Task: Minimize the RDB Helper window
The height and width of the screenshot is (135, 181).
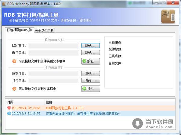Action: (x=156, y=3)
